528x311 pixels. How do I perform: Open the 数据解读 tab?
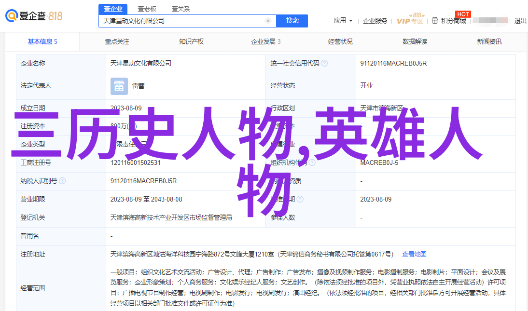415,42
